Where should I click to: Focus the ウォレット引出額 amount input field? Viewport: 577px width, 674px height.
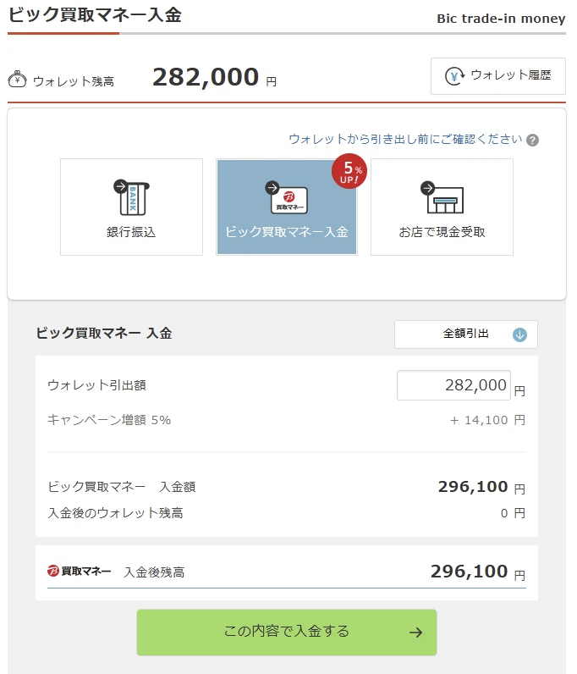coord(453,385)
